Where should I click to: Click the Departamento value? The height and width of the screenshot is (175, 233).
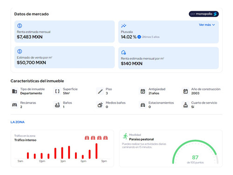point(31,93)
